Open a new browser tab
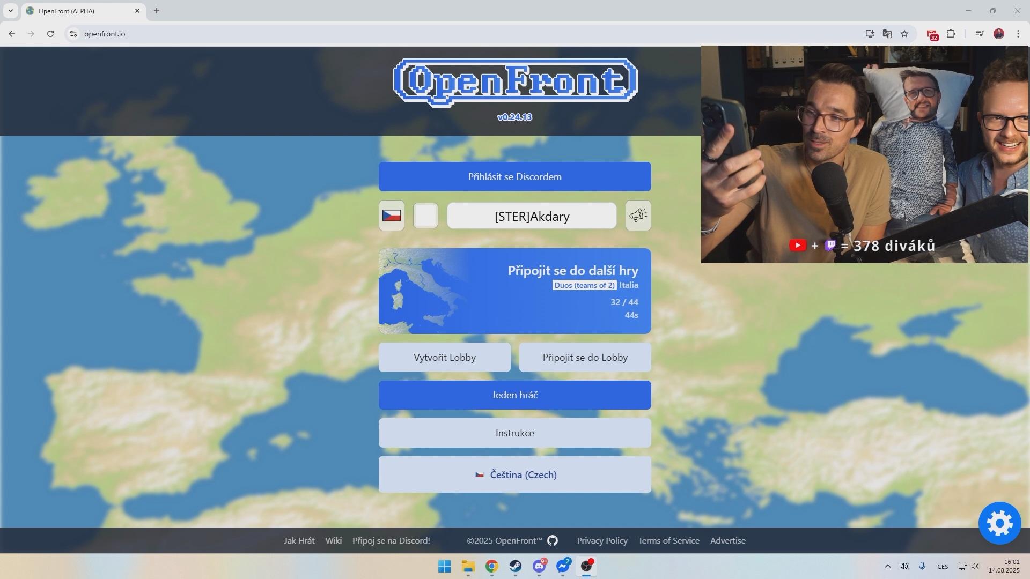 tap(157, 11)
